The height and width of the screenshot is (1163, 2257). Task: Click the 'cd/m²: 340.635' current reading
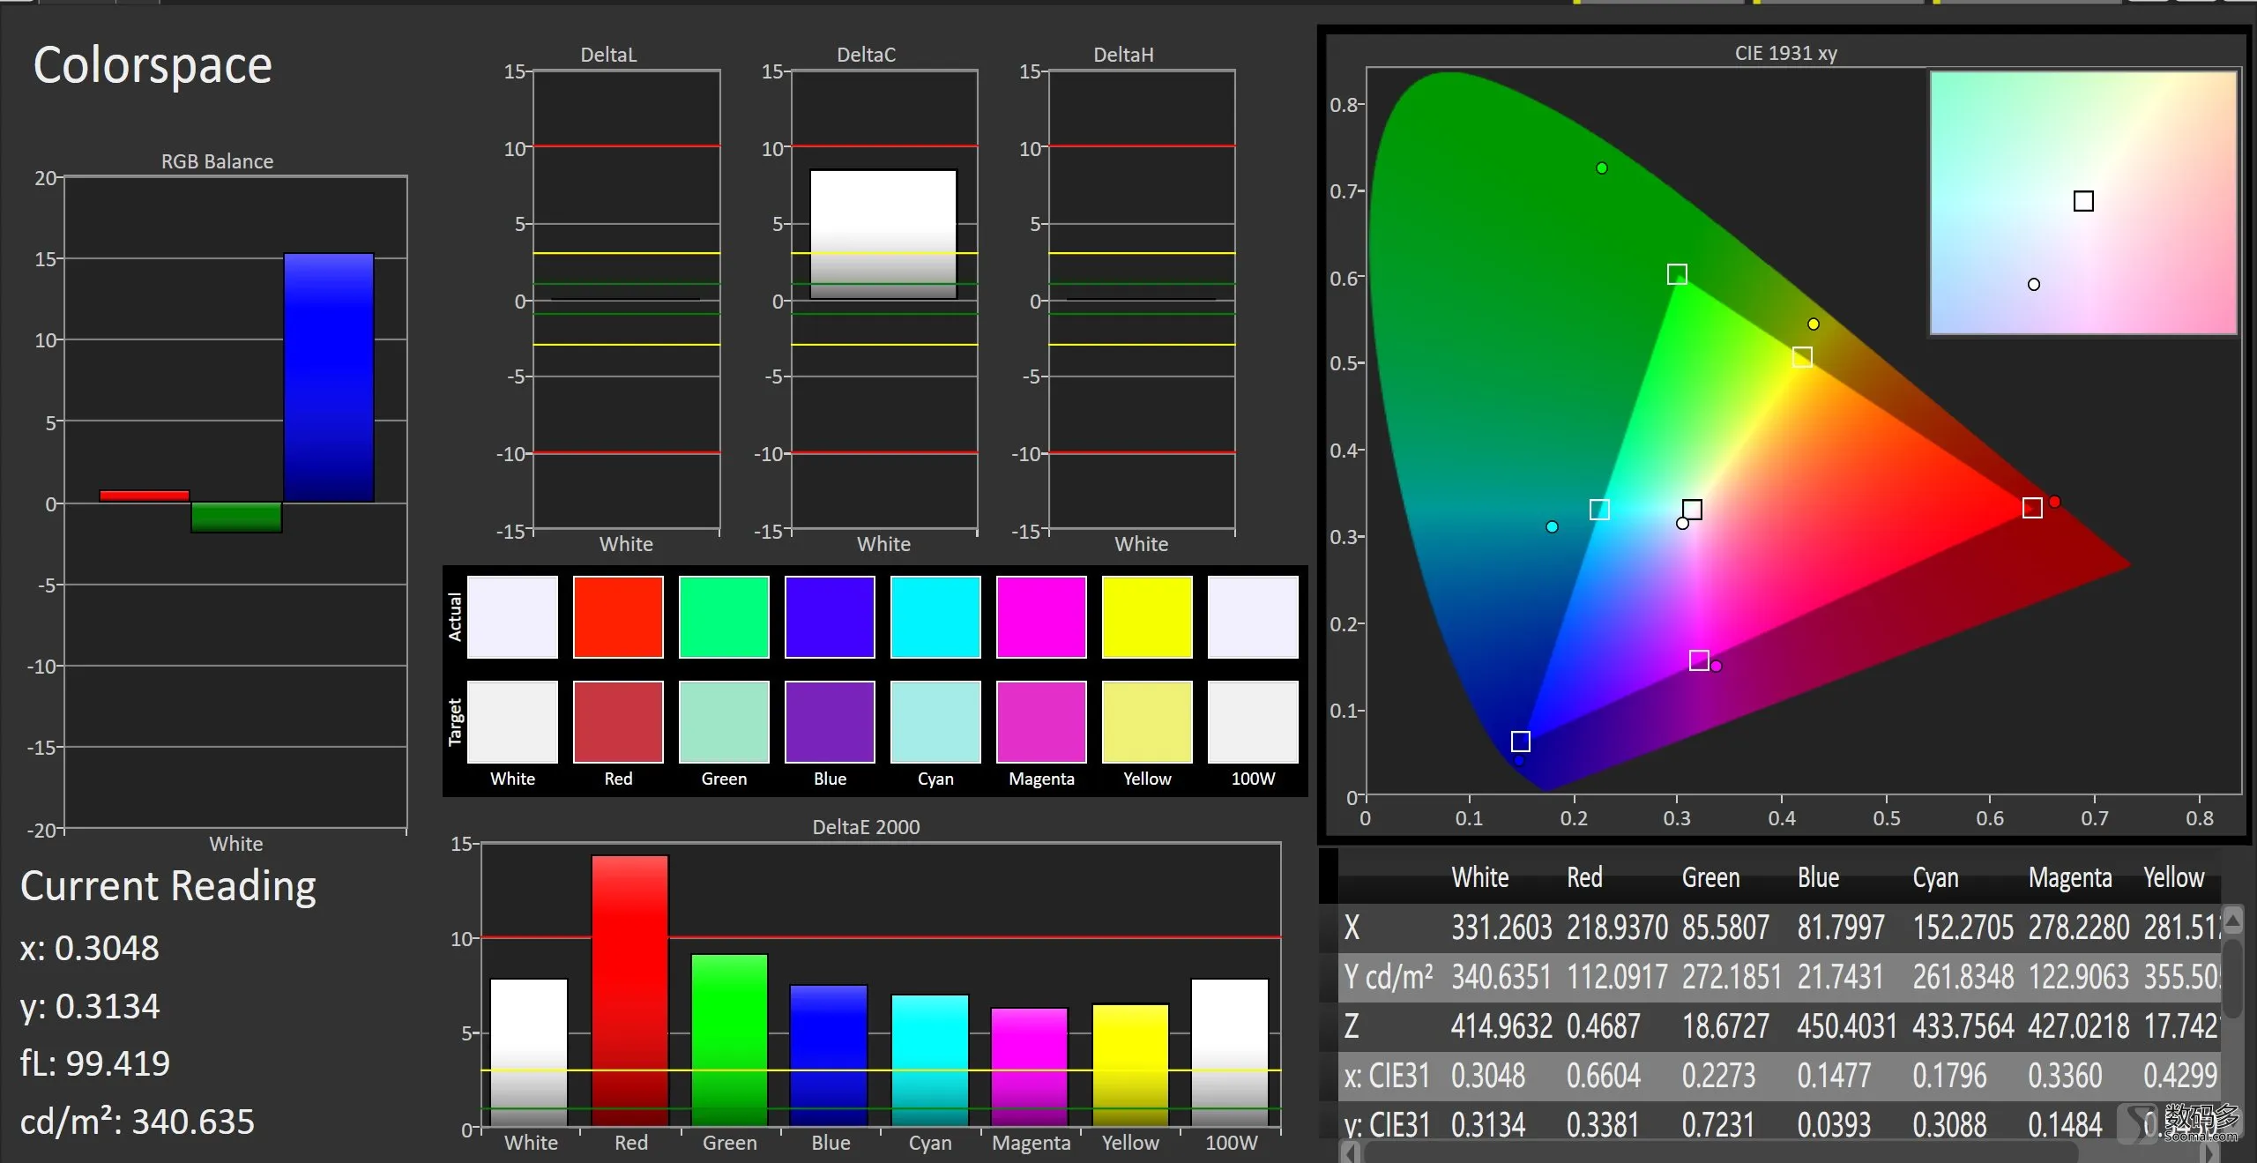138,1122
